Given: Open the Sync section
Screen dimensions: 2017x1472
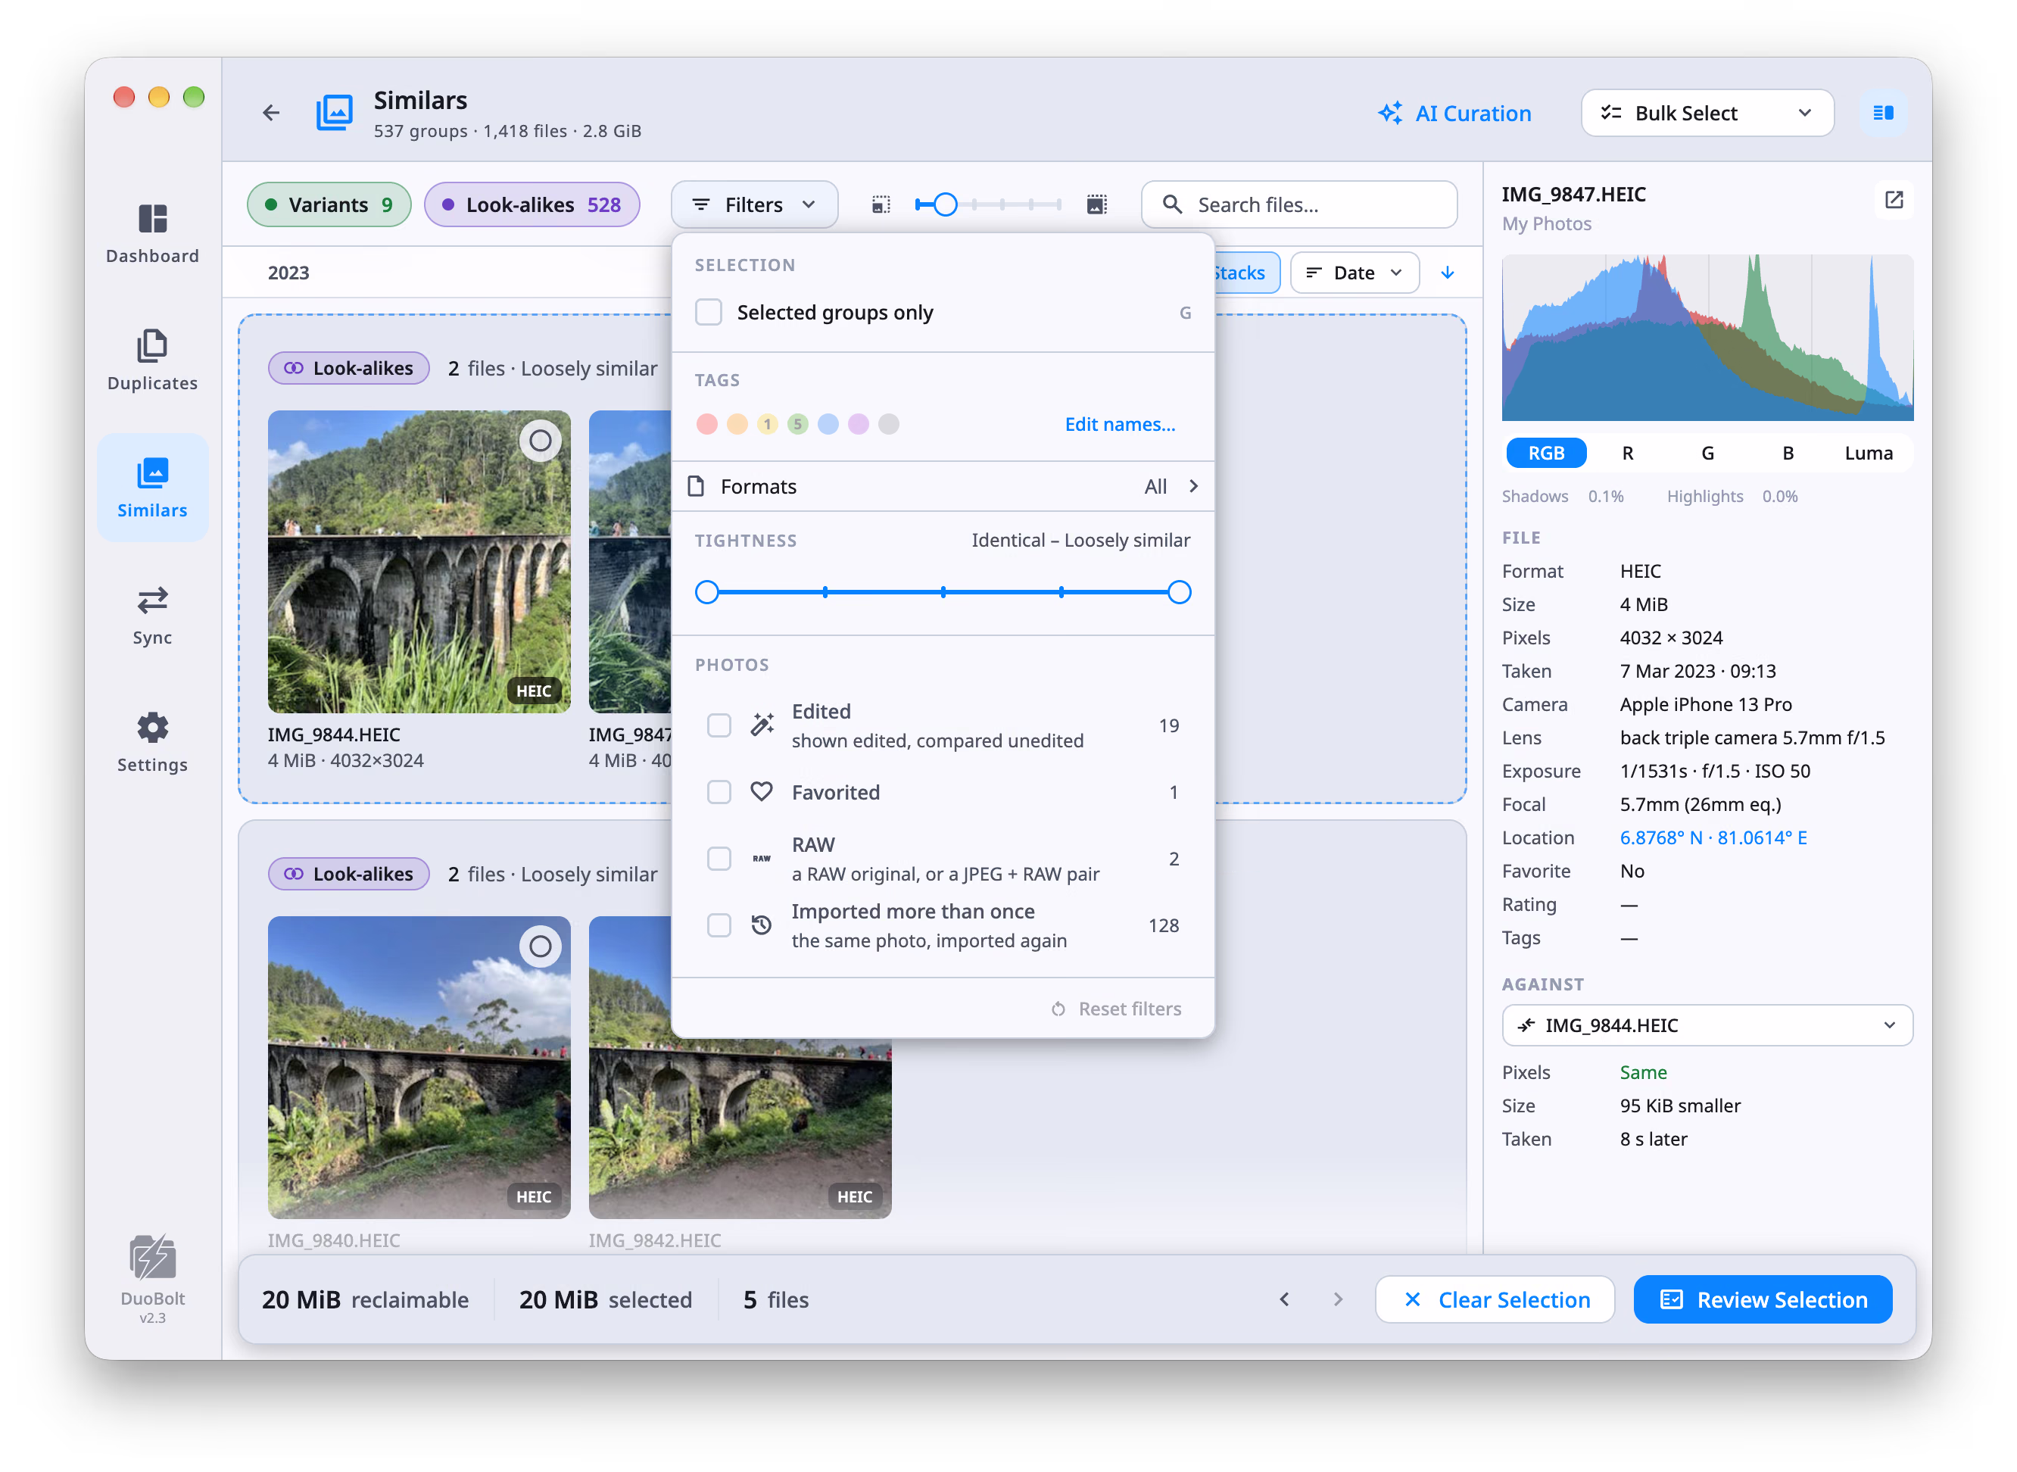Looking at the screenshot, I should point(152,615).
